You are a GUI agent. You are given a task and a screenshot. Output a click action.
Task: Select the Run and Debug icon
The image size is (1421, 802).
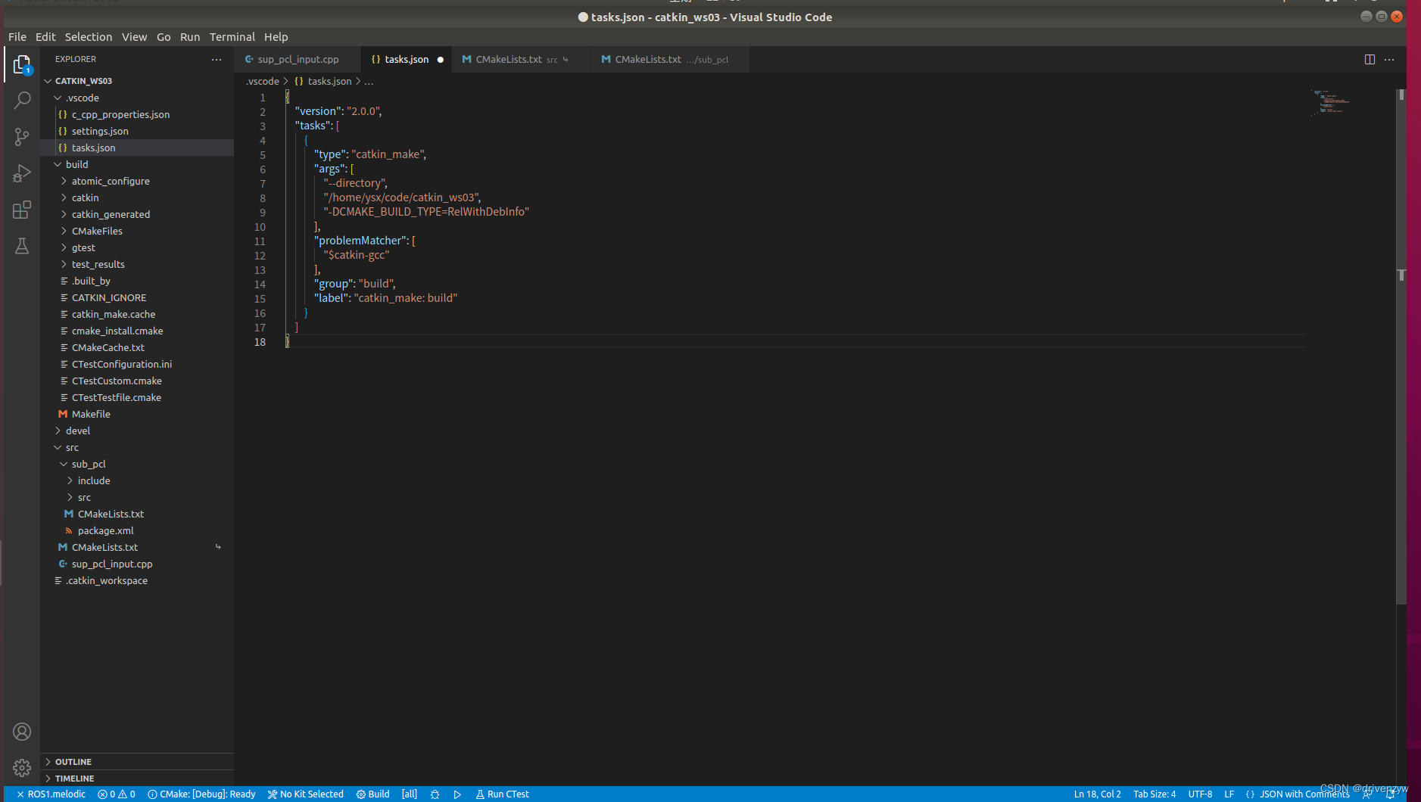pos(22,173)
